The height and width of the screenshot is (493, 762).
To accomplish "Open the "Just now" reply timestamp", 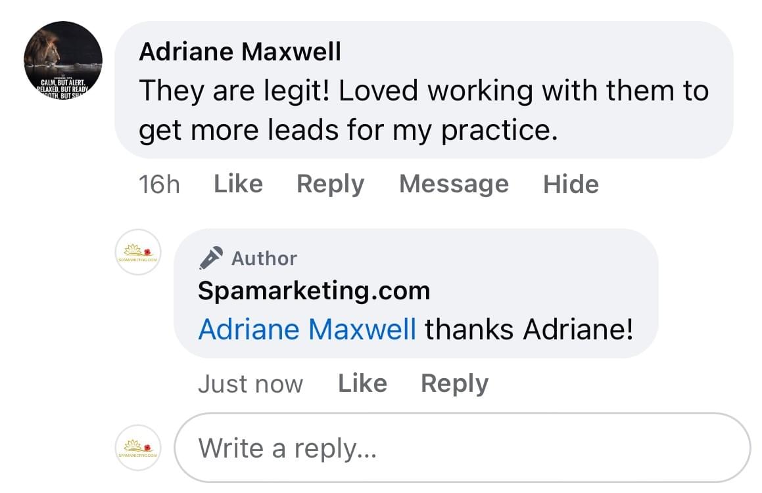I will point(250,384).
